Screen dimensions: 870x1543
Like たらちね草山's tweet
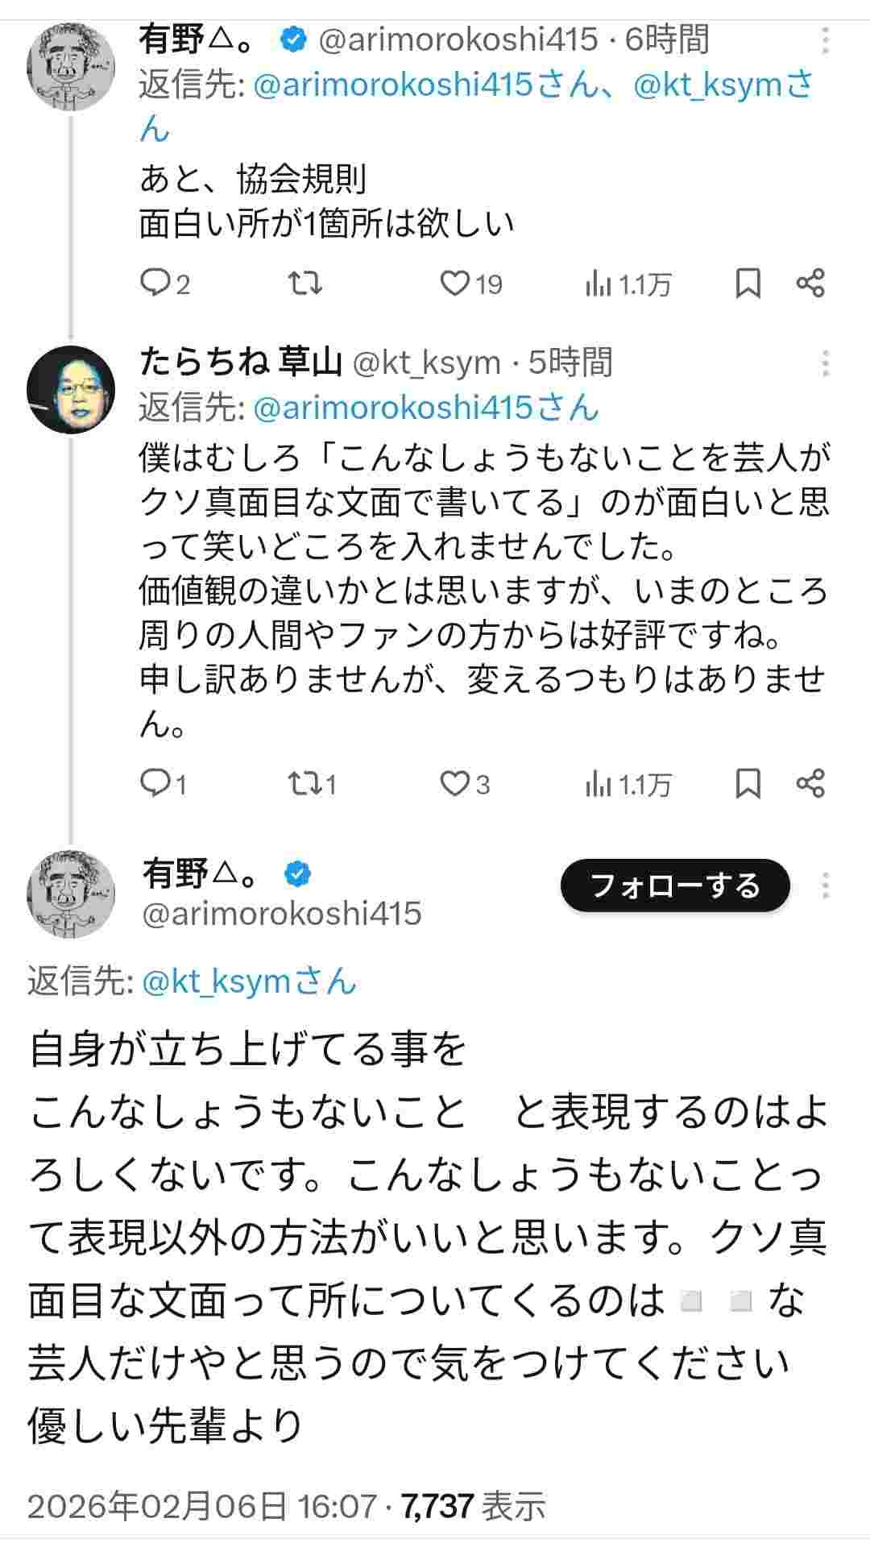[455, 783]
